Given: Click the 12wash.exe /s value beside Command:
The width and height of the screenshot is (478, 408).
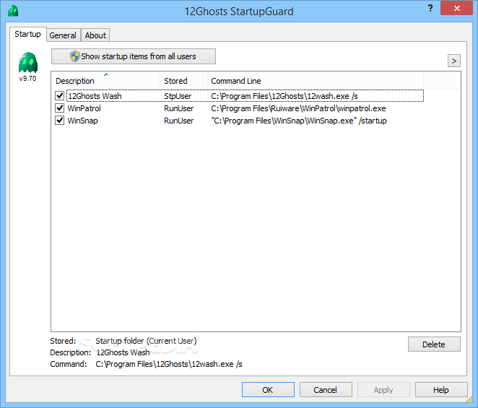Looking at the screenshot, I should click(169, 364).
